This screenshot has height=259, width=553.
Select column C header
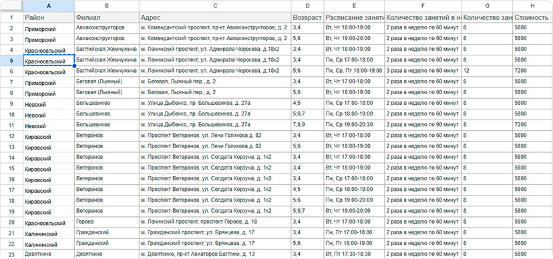point(215,6)
